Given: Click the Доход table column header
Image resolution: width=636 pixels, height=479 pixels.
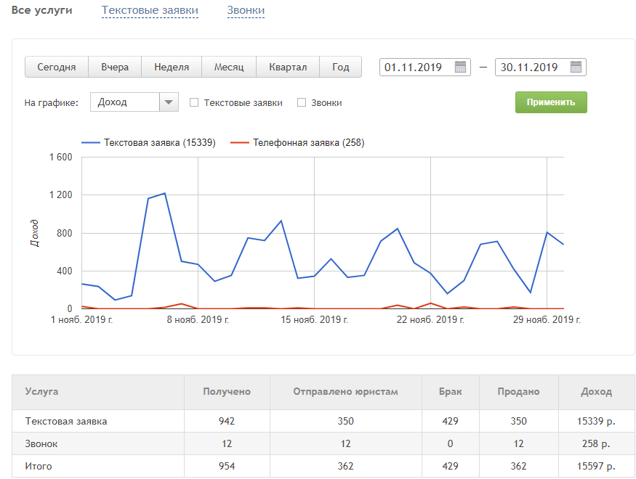Looking at the screenshot, I should tap(596, 392).
